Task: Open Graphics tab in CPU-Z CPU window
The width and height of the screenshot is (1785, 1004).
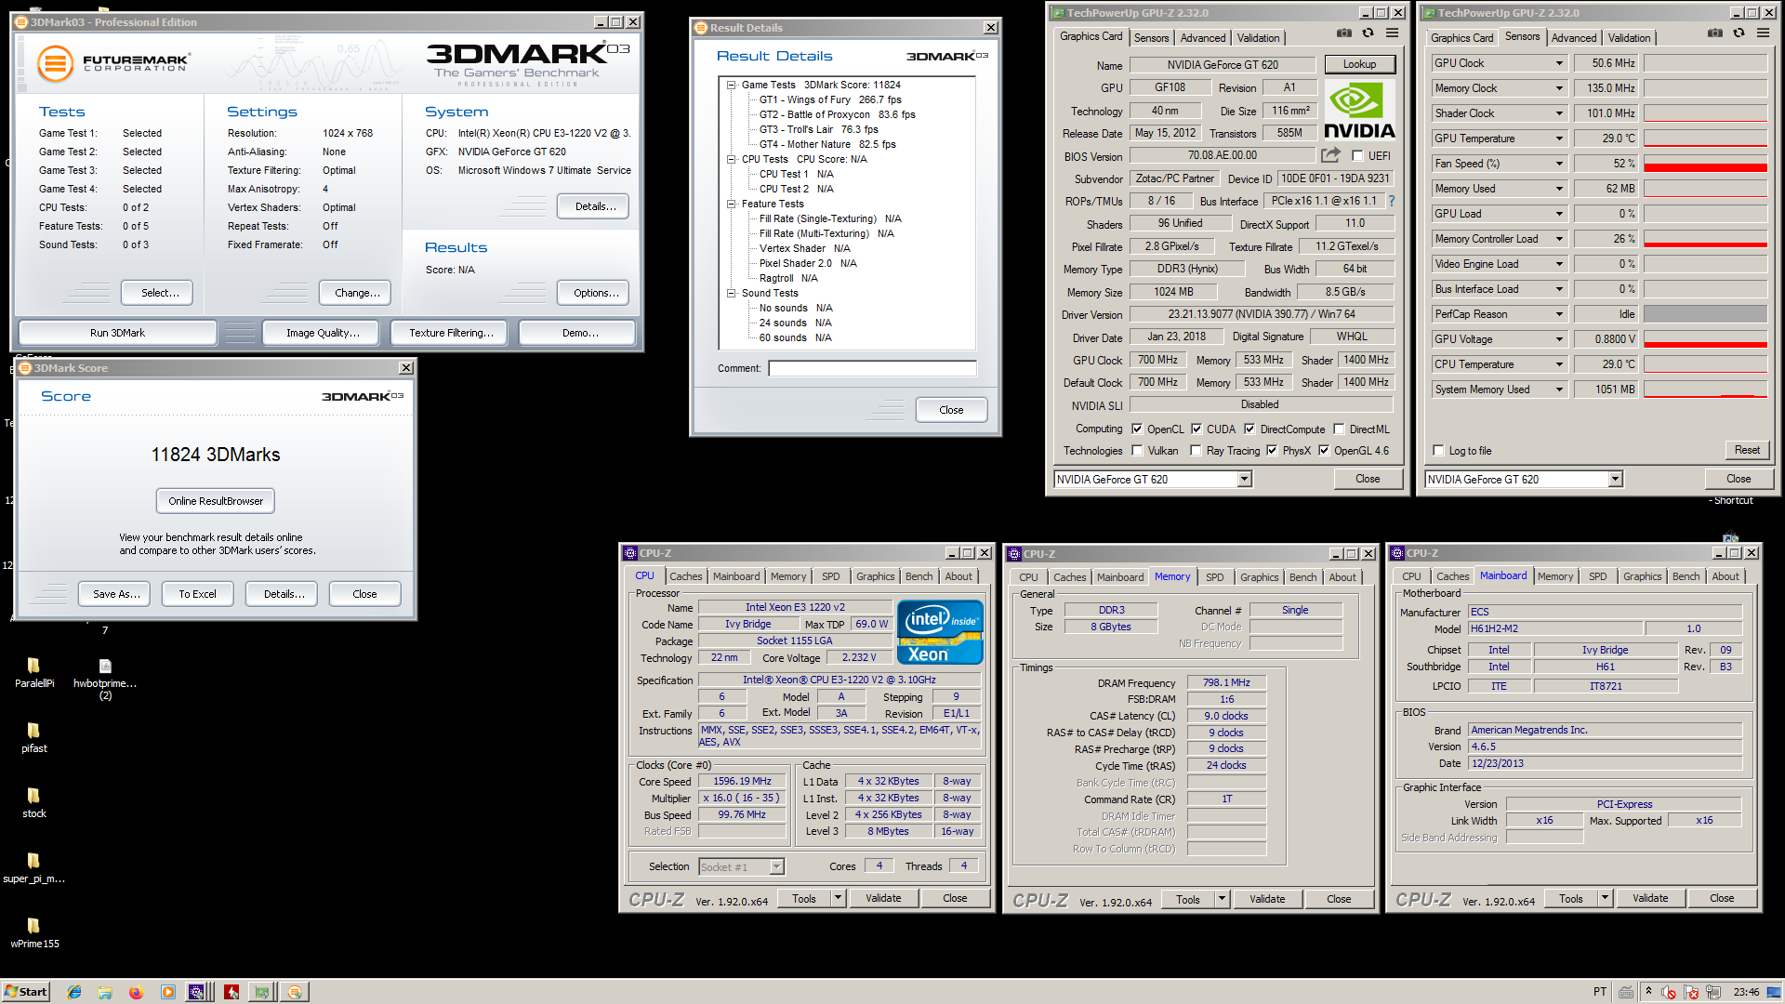Action: pos(875,576)
